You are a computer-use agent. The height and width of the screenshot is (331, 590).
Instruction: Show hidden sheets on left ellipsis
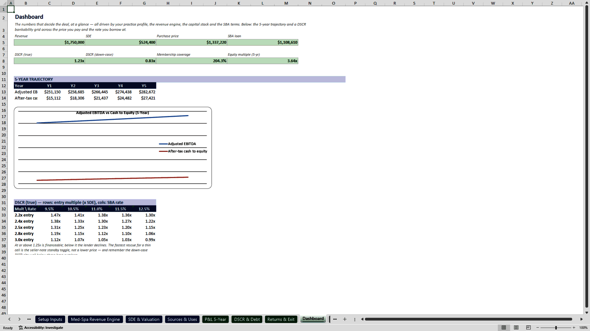[29, 319]
